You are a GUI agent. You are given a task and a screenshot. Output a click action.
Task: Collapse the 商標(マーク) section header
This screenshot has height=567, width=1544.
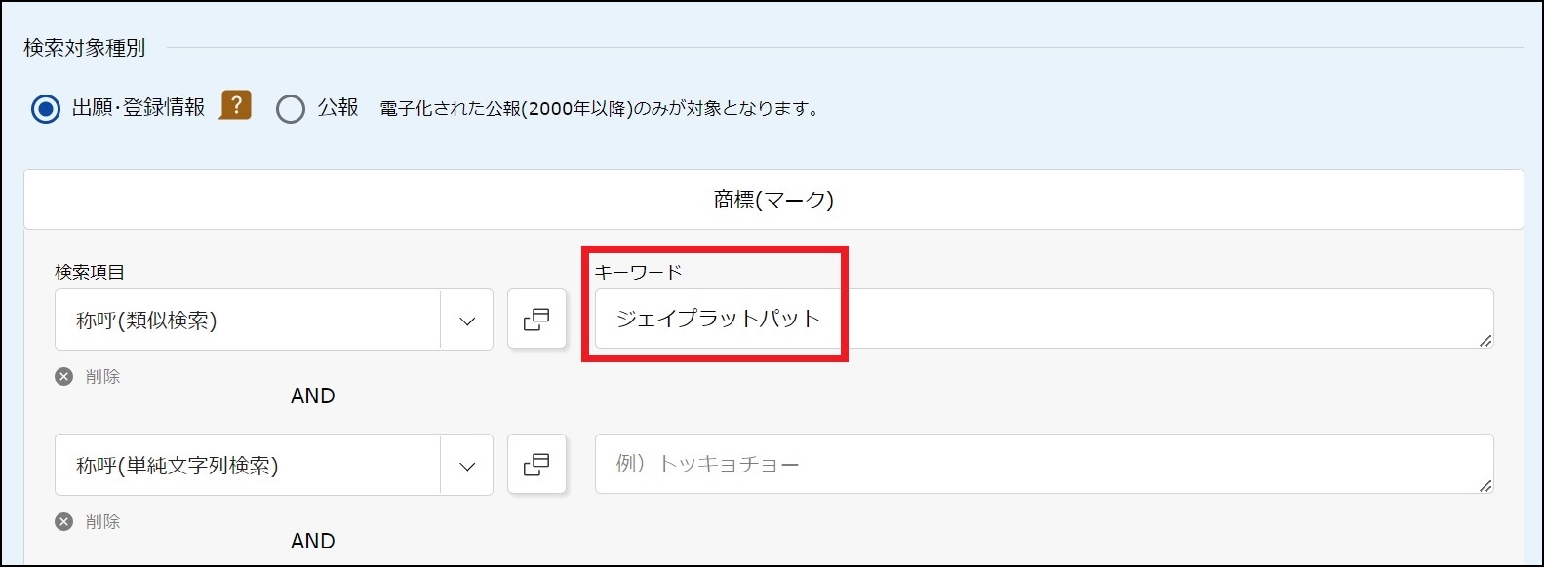coord(773,200)
